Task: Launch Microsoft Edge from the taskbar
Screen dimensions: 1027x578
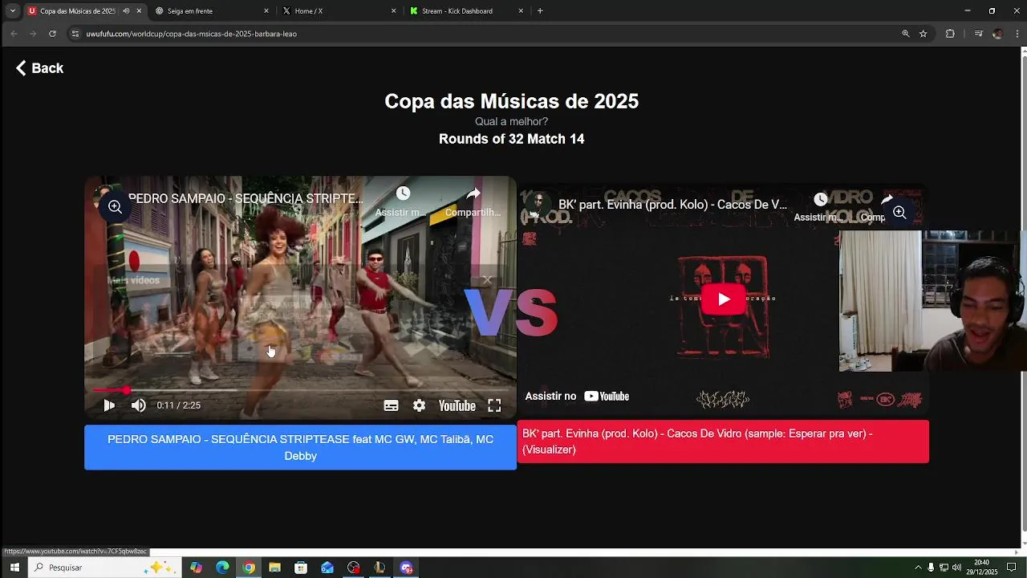Action: pos(222,568)
